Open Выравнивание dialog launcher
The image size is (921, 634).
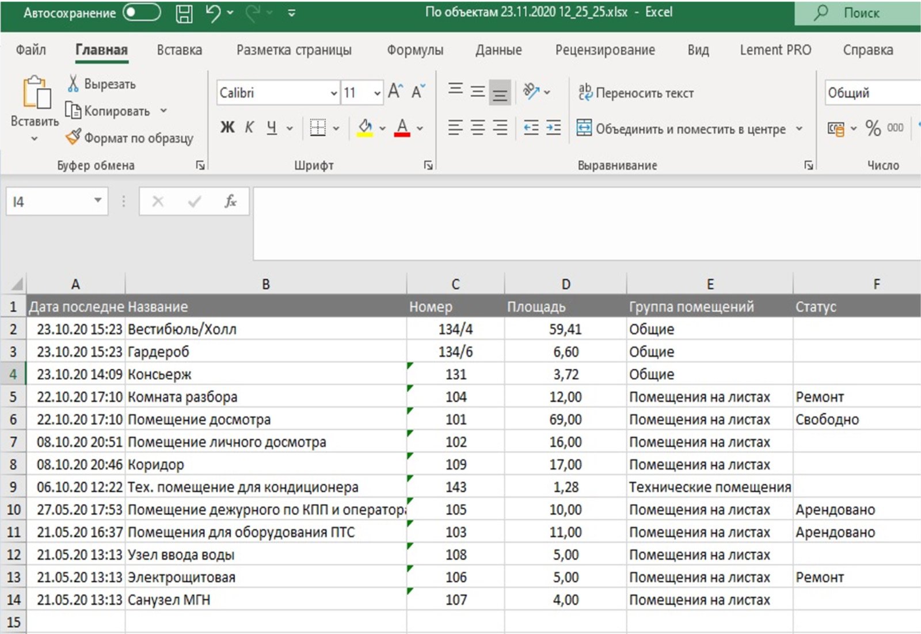click(x=809, y=166)
